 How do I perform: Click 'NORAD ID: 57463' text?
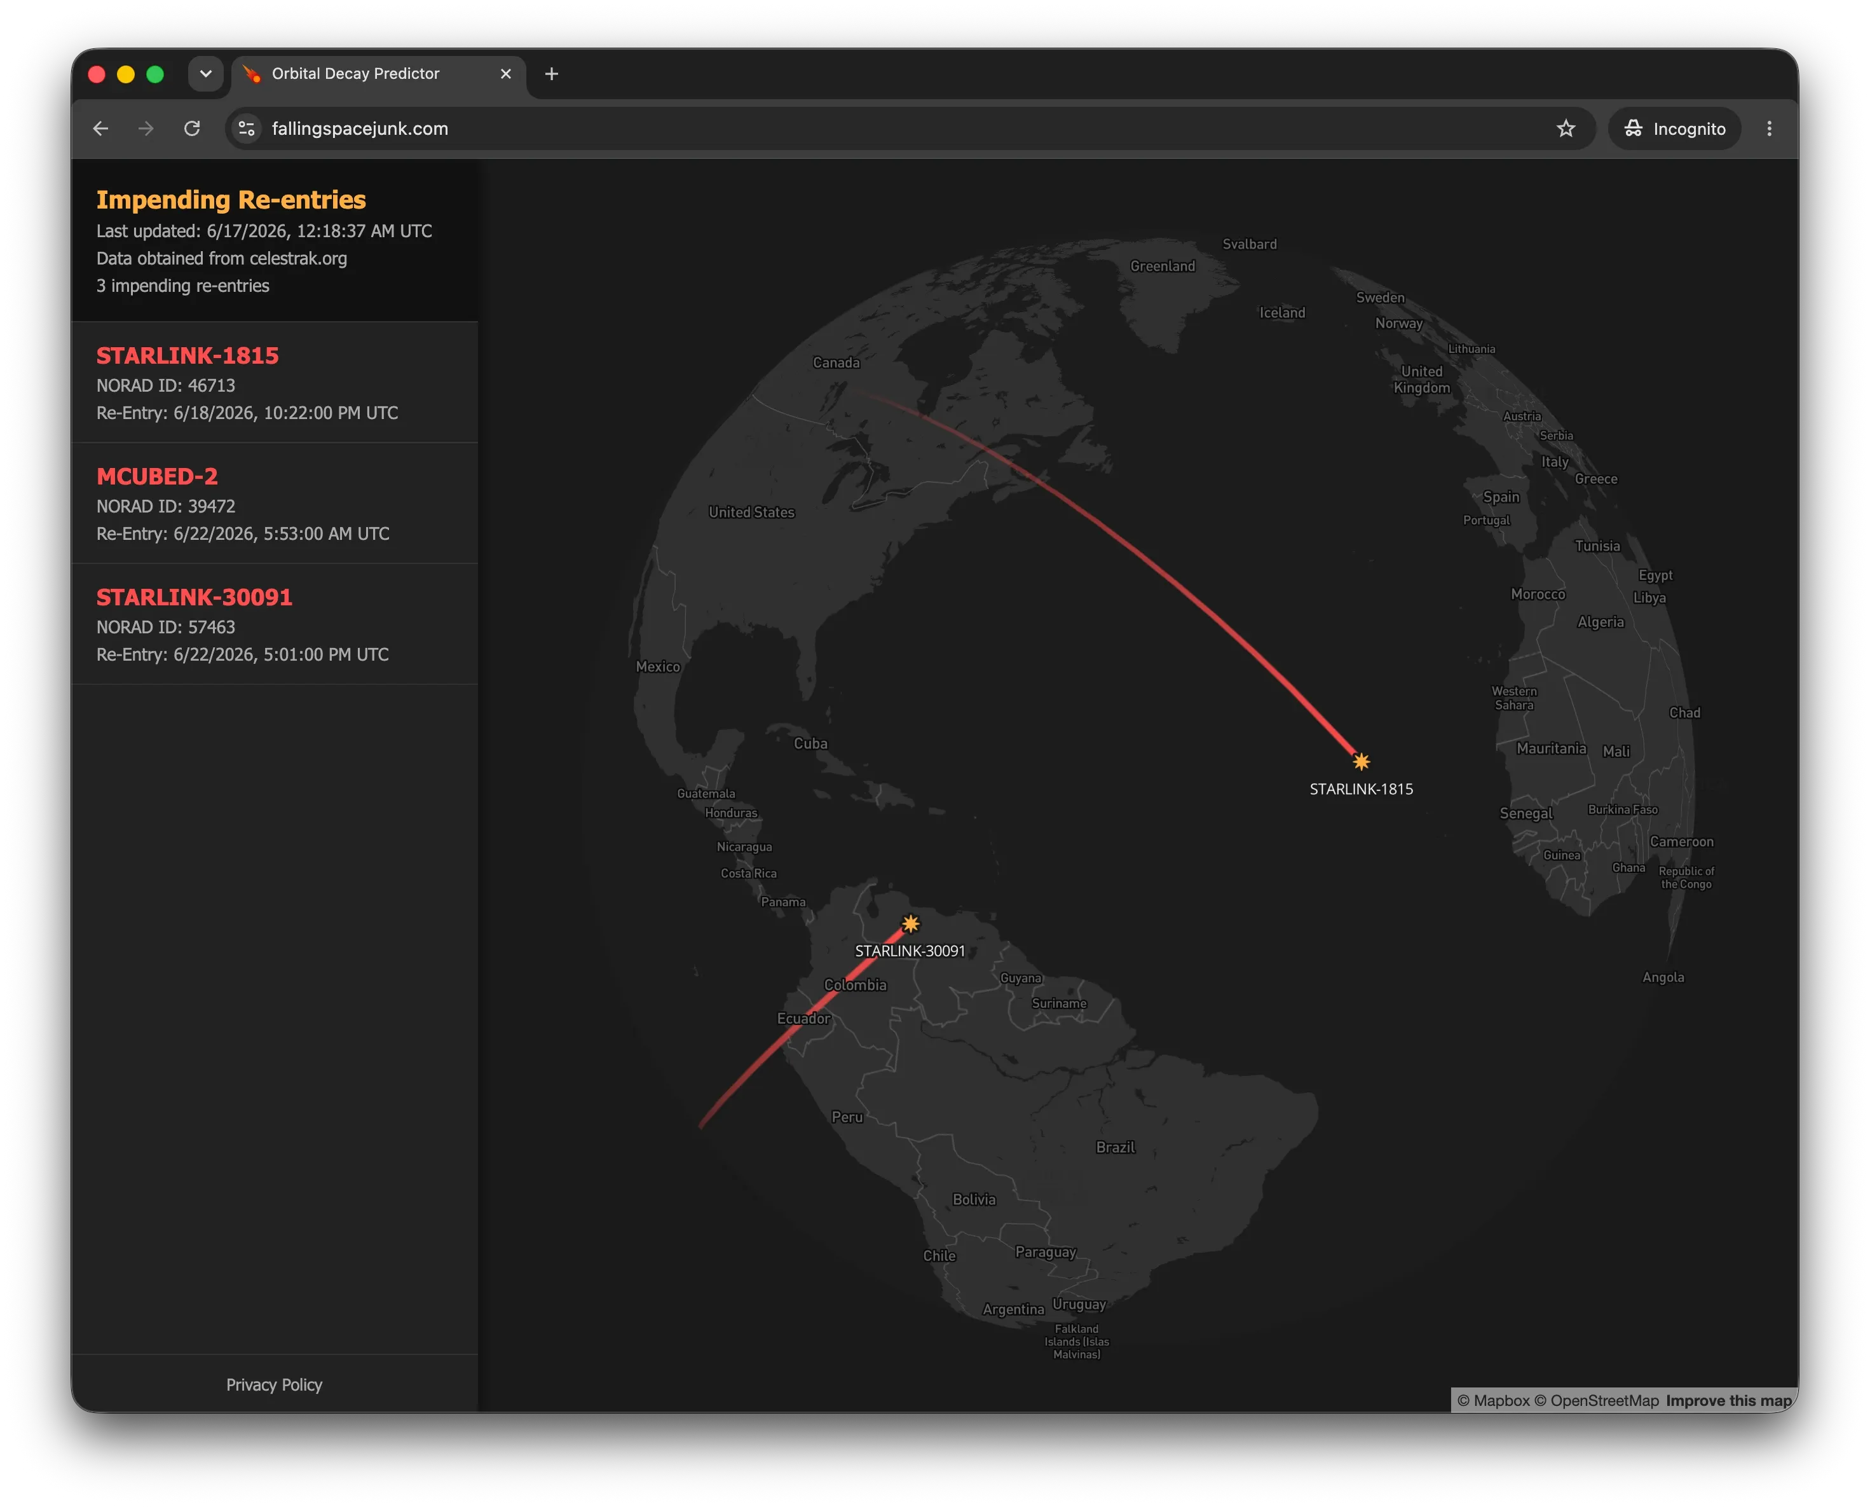click(166, 627)
